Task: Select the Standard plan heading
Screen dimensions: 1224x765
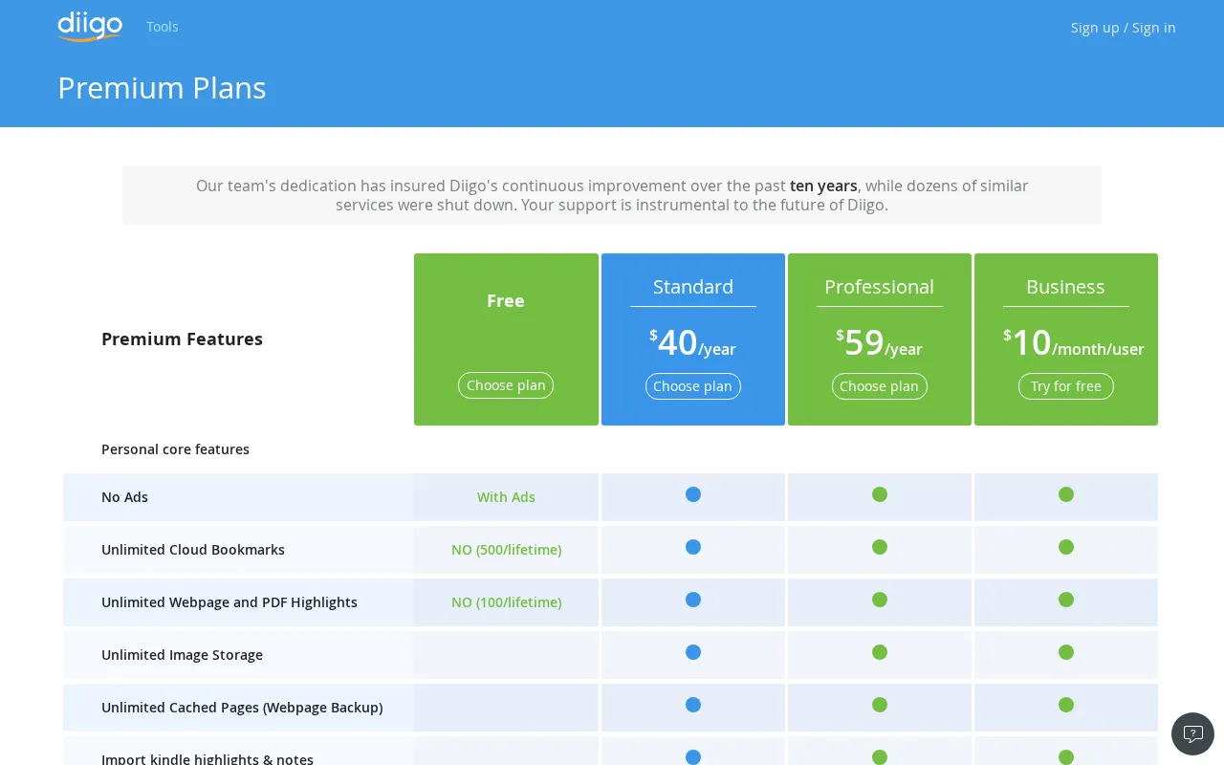Action: [693, 287]
